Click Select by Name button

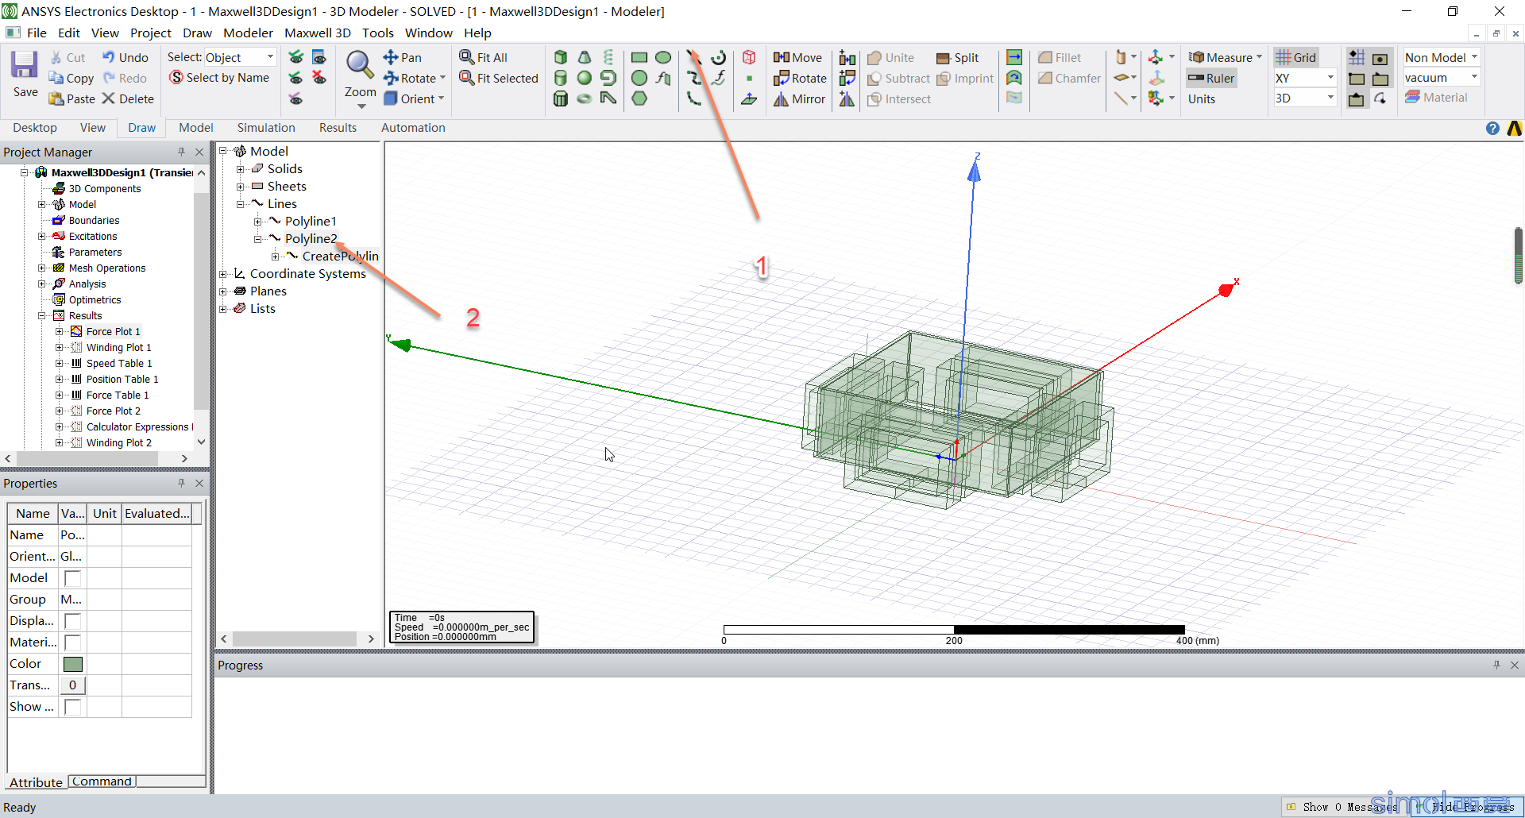[219, 78]
